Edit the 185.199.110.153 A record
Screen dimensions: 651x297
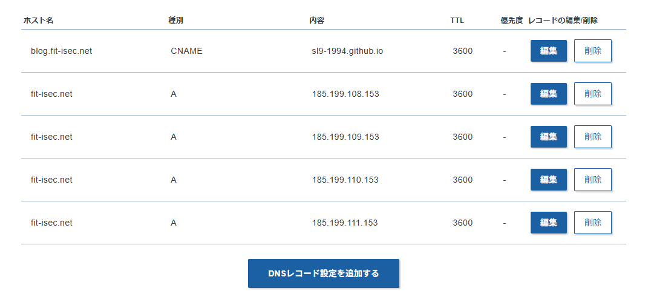pyautogui.click(x=548, y=180)
